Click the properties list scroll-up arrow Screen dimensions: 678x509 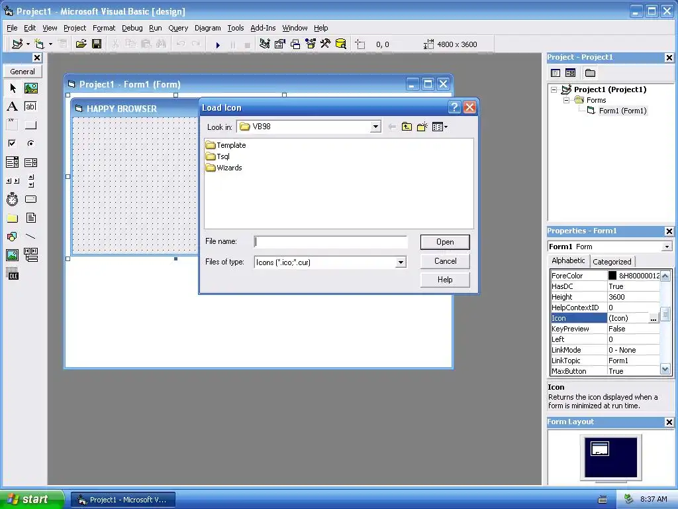click(665, 275)
